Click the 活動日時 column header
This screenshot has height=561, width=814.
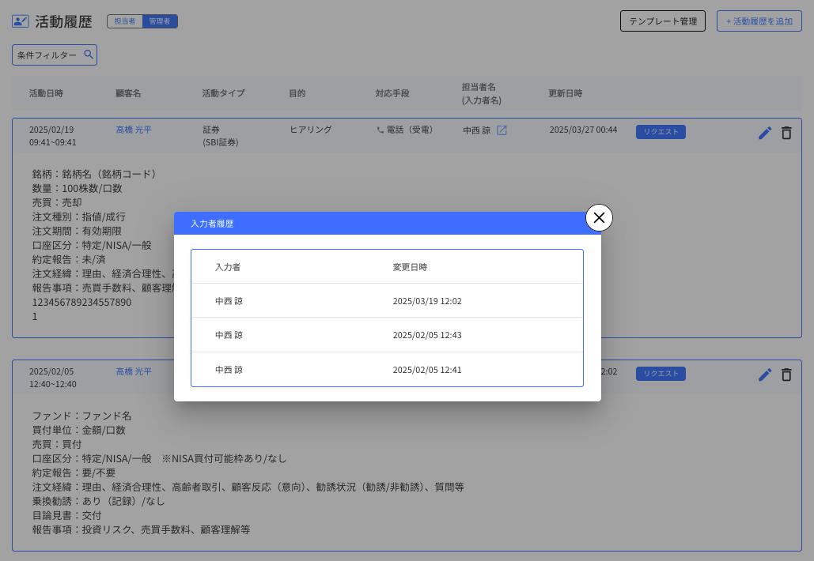46,93
